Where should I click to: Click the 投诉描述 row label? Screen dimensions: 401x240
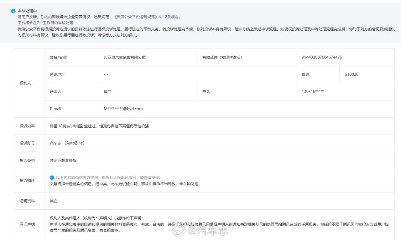(27, 181)
